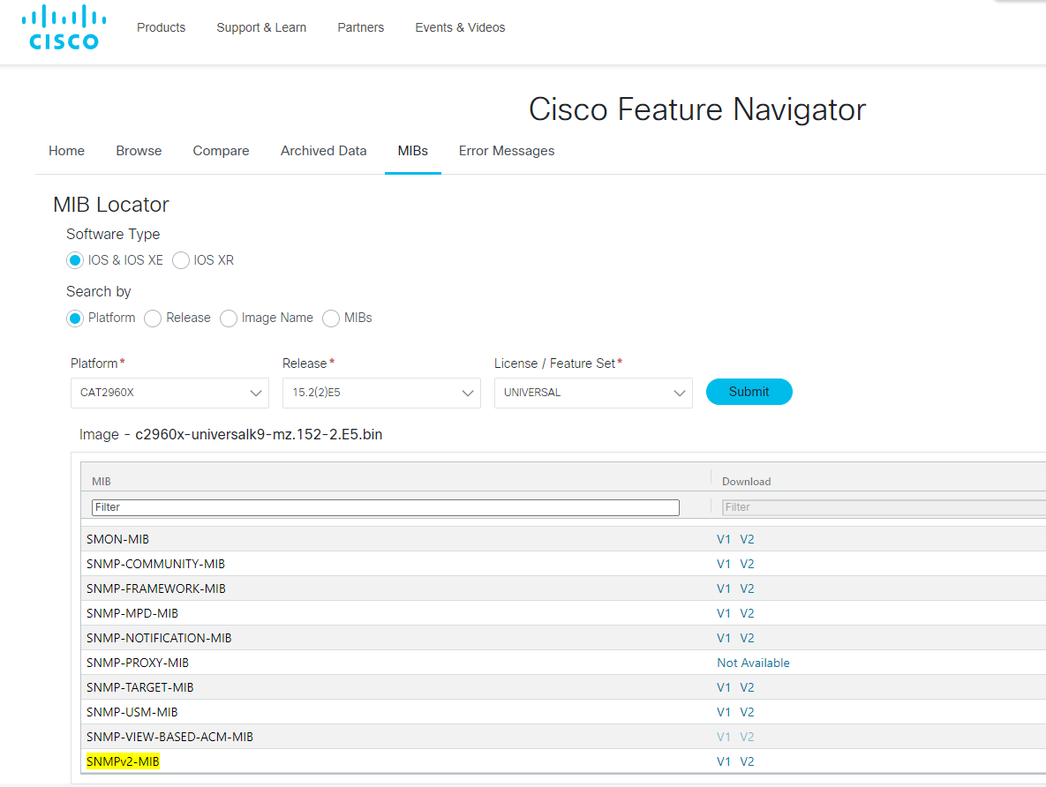This screenshot has width=1046, height=787.
Task: Download V1 of SNMP-COMMUNITY-MIB
Action: [x=724, y=565]
